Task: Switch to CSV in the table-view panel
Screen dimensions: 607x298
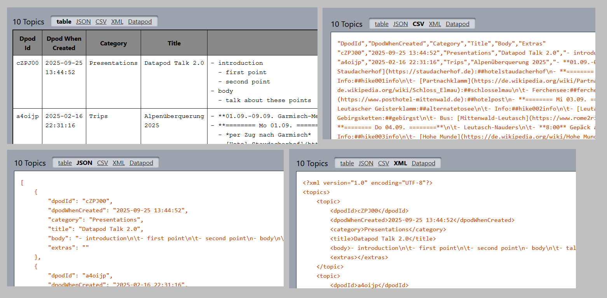Action: click(x=101, y=22)
